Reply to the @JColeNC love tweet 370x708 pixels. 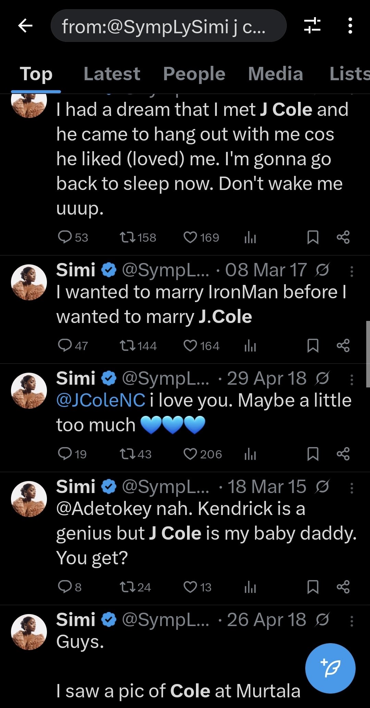coord(65,454)
